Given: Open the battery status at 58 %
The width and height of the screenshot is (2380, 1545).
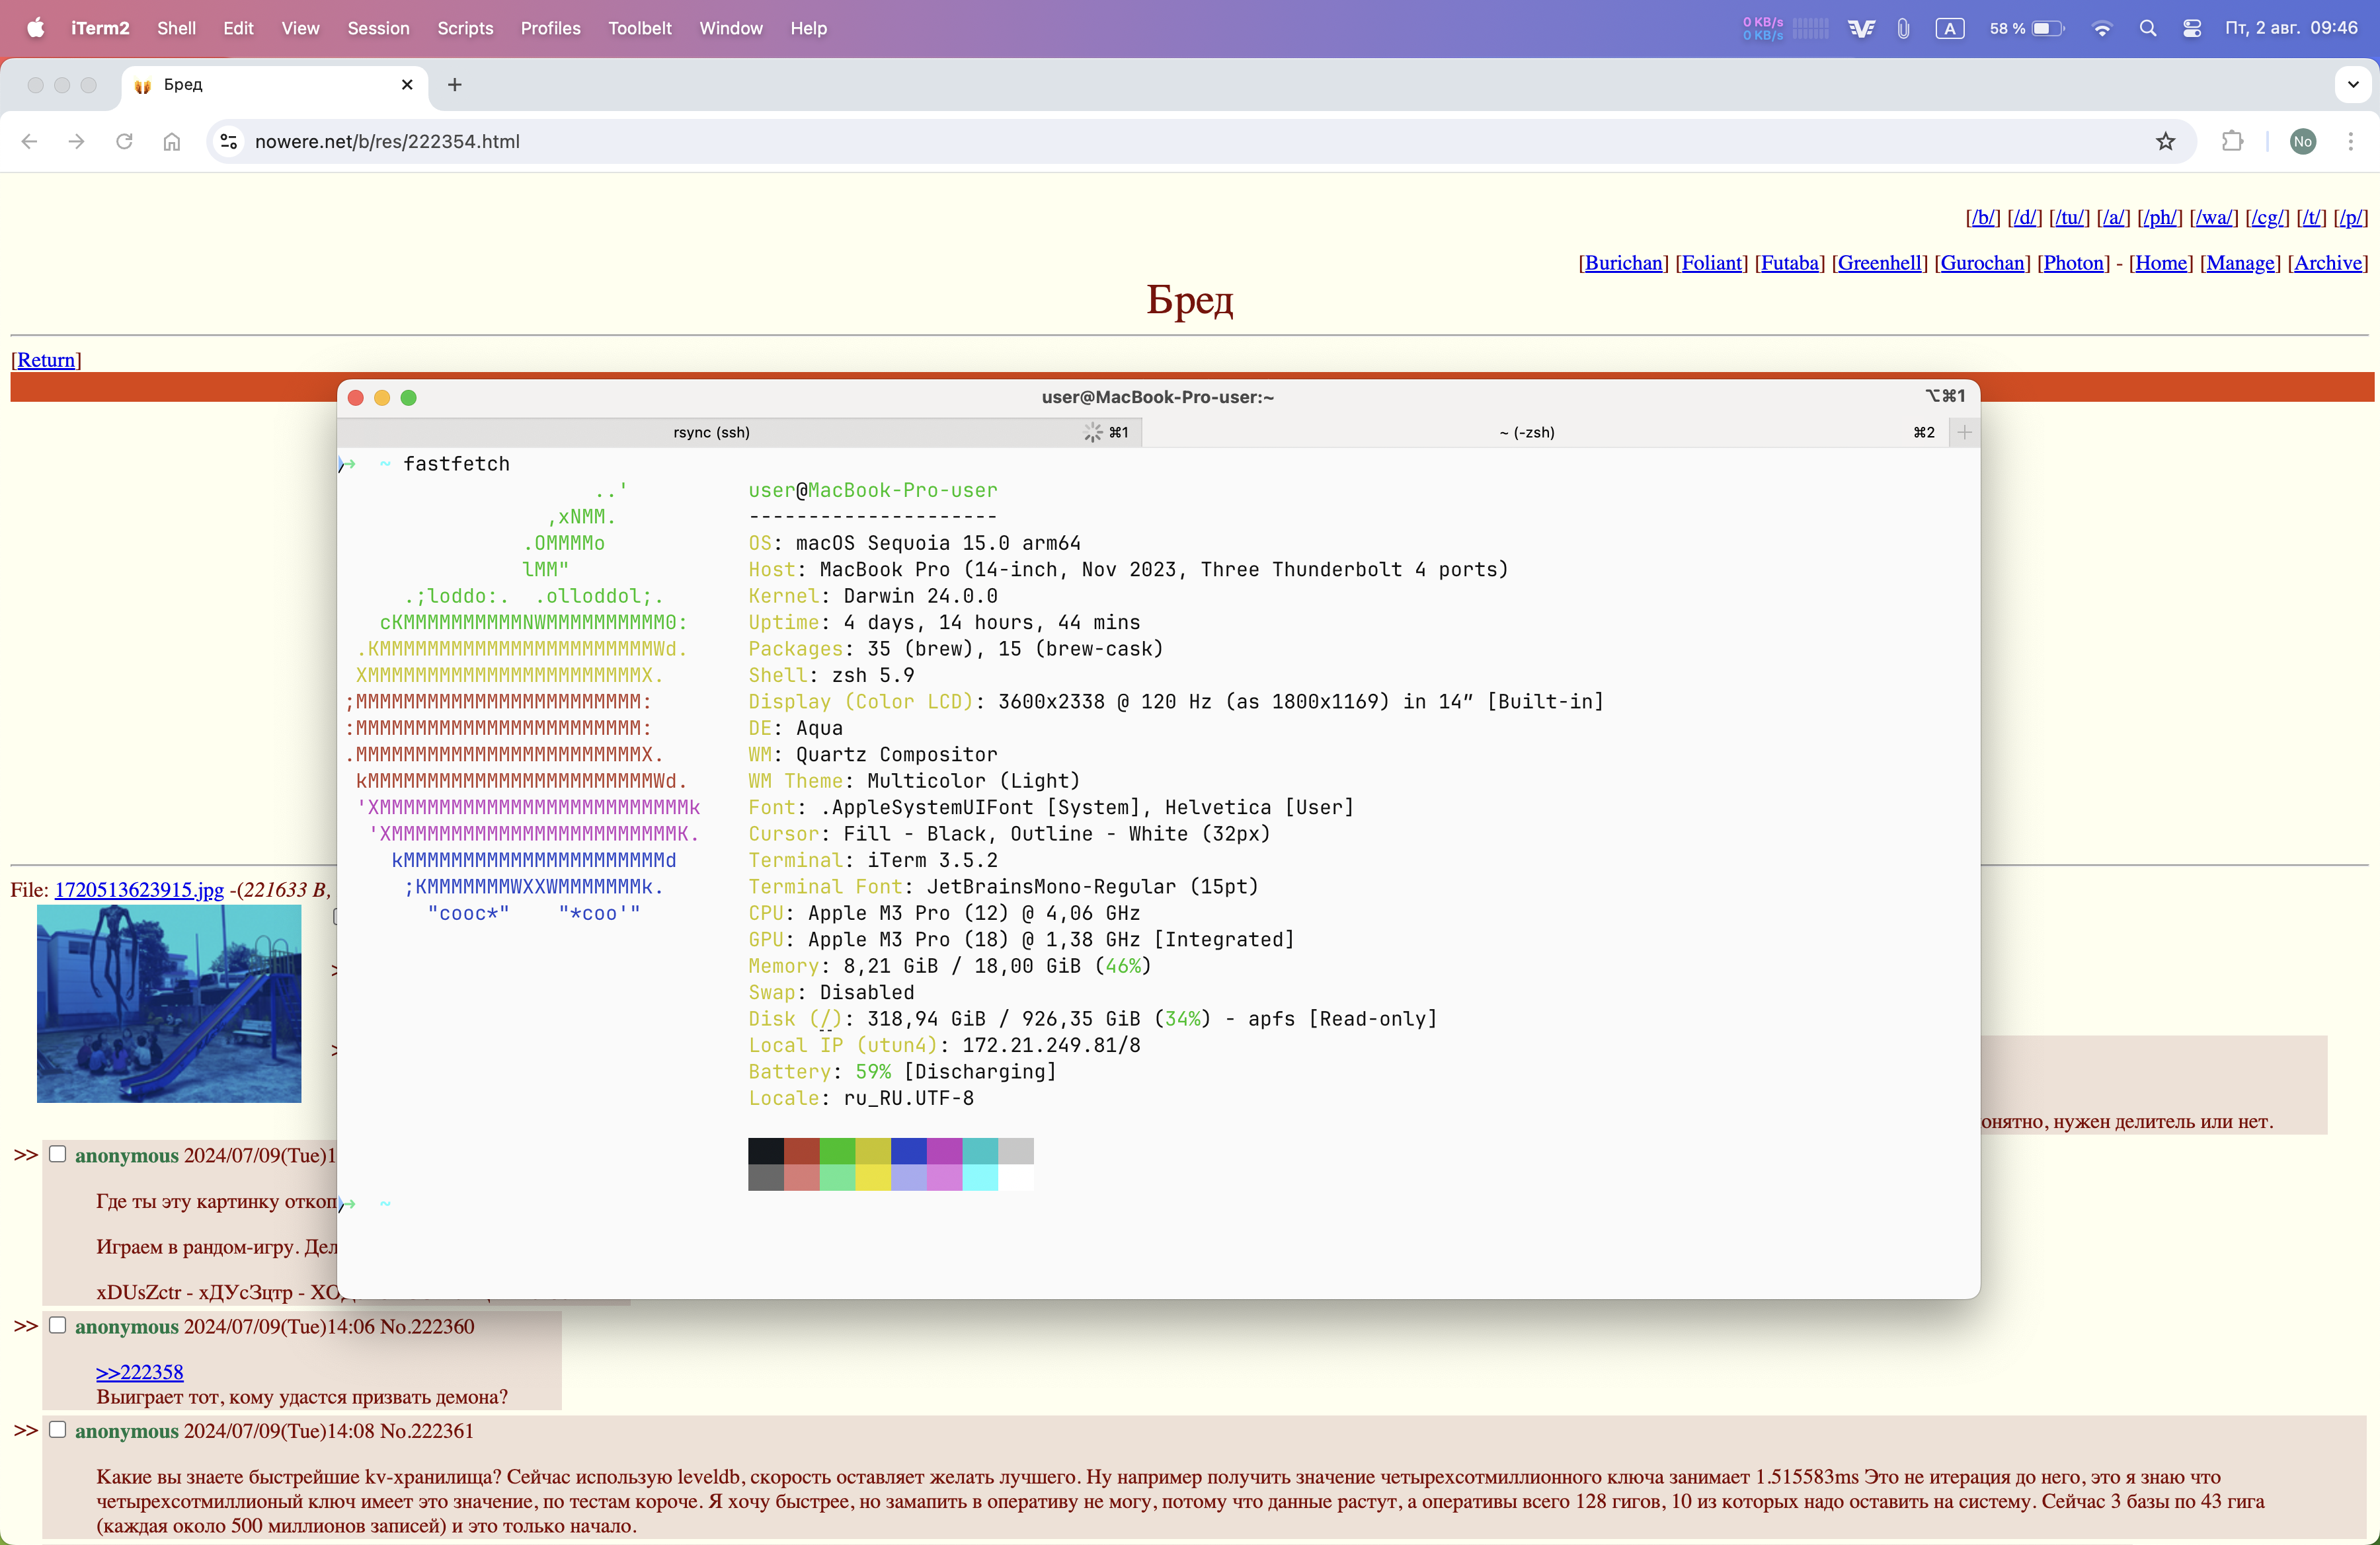Looking at the screenshot, I should point(2026,28).
